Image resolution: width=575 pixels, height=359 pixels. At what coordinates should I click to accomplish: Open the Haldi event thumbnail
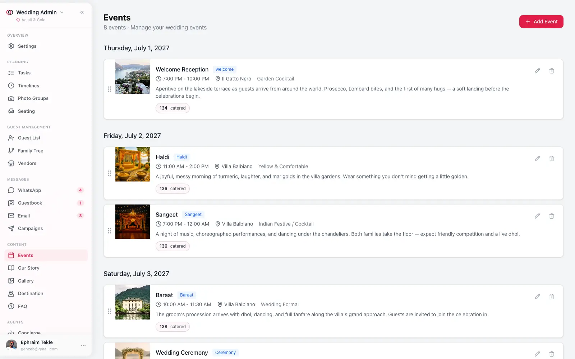pyautogui.click(x=133, y=164)
